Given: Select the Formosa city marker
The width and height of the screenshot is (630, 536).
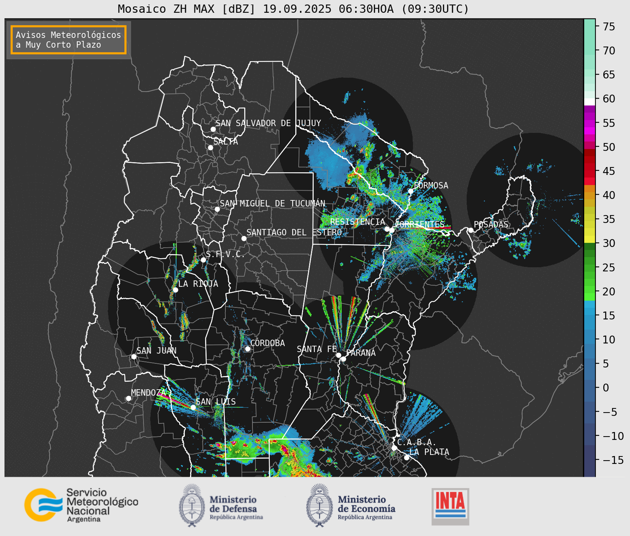Looking at the screenshot, I should (411, 191).
